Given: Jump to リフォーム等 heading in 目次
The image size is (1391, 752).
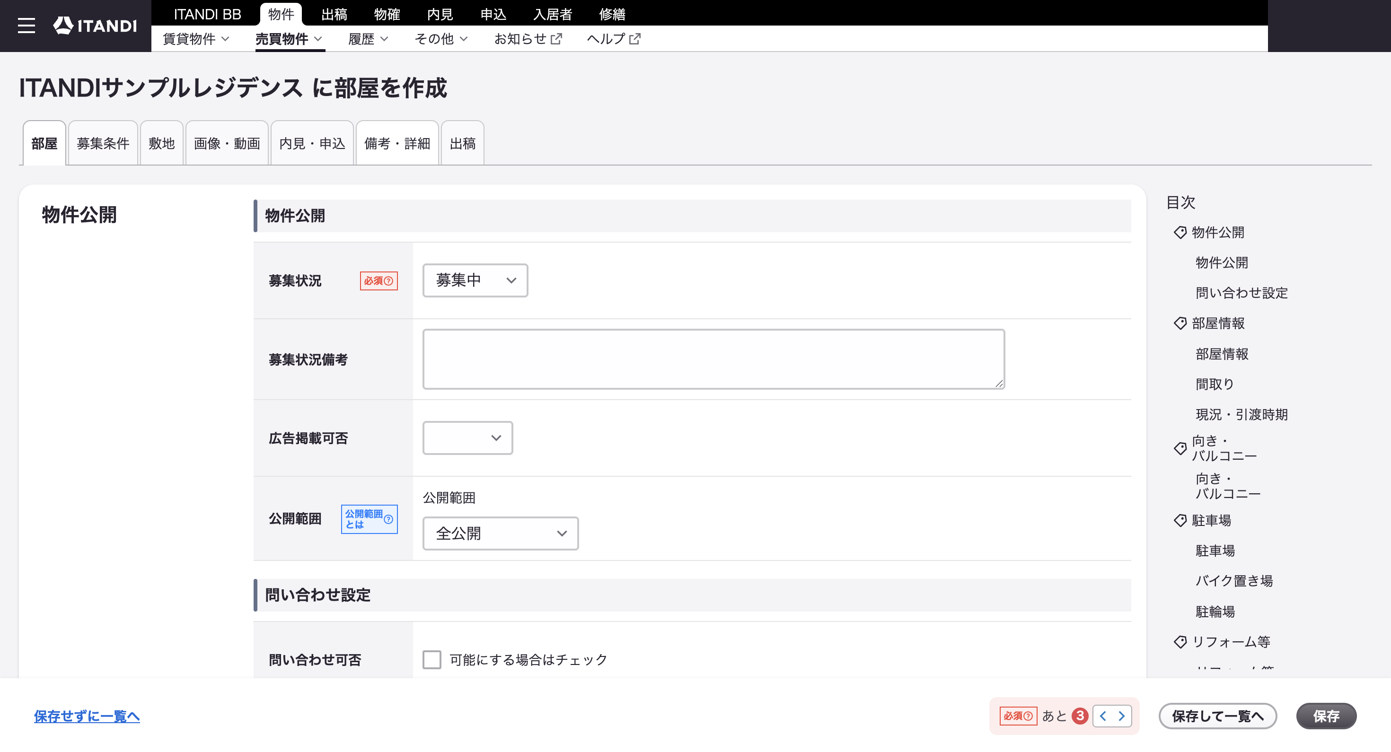Looking at the screenshot, I should 1231,642.
